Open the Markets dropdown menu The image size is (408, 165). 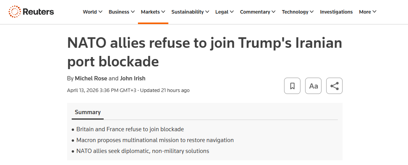pos(153,12)
